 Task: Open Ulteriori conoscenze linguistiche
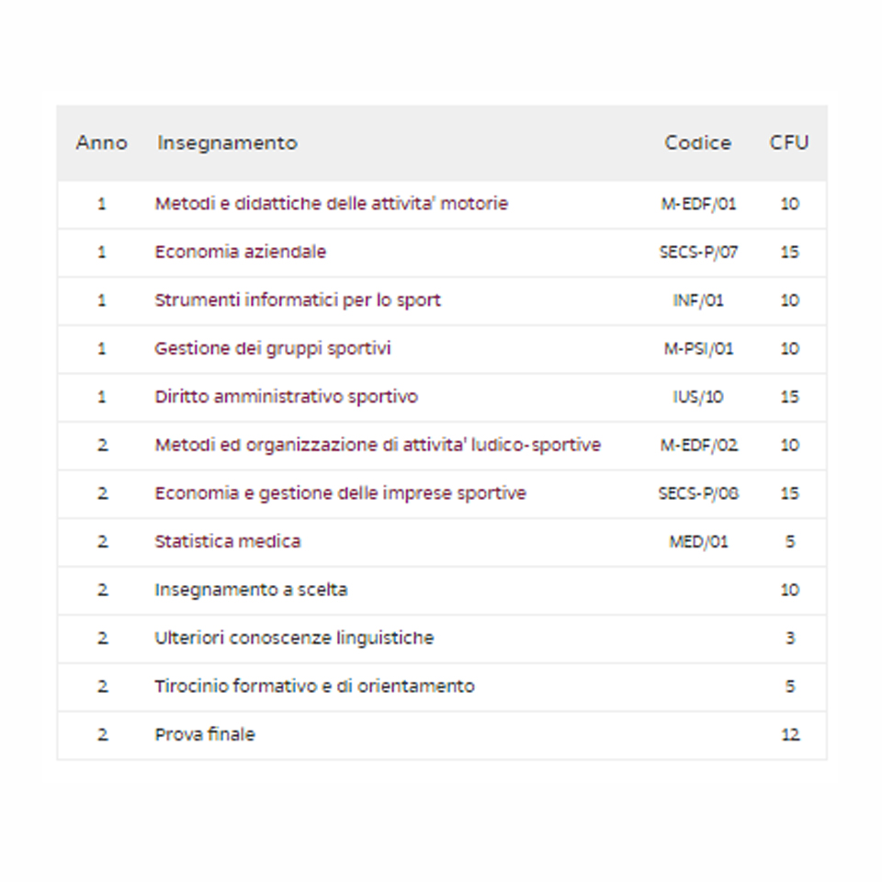click(294, 639)
